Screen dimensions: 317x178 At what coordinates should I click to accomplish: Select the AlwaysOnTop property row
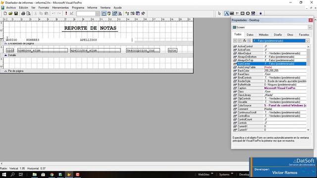point(269,60)
